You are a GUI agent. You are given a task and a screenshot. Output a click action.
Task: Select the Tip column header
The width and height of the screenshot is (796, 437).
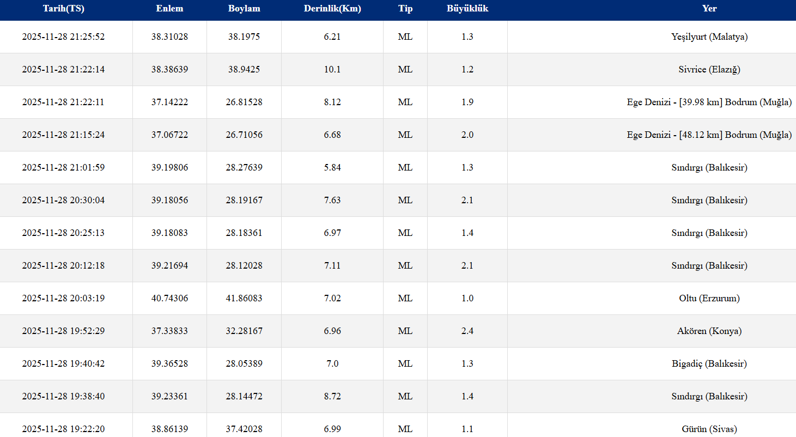tap(405, 9)
